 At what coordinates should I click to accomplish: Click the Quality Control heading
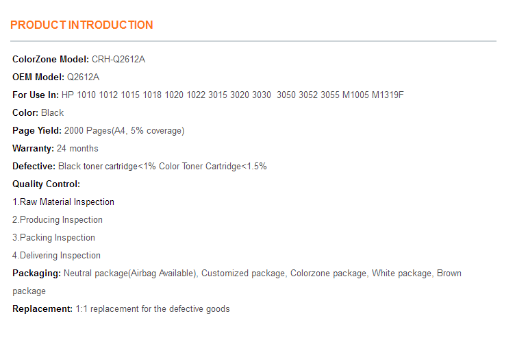click(47, 184)
